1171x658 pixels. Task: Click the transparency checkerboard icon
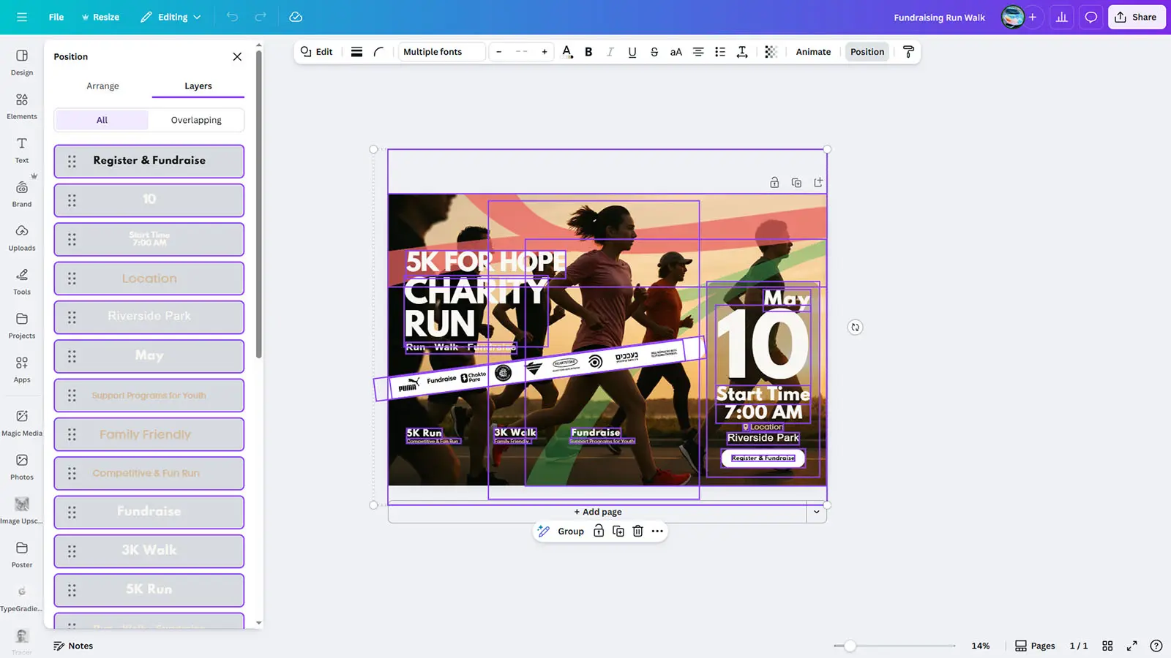coord(771,52)
